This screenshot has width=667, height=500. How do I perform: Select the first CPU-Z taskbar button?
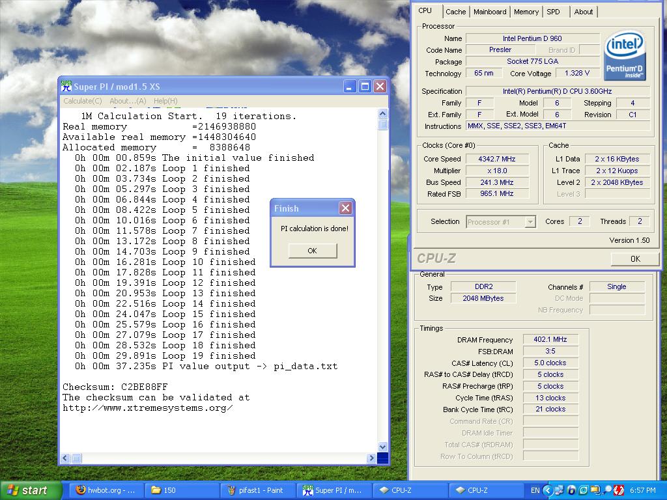click(411, 490)
